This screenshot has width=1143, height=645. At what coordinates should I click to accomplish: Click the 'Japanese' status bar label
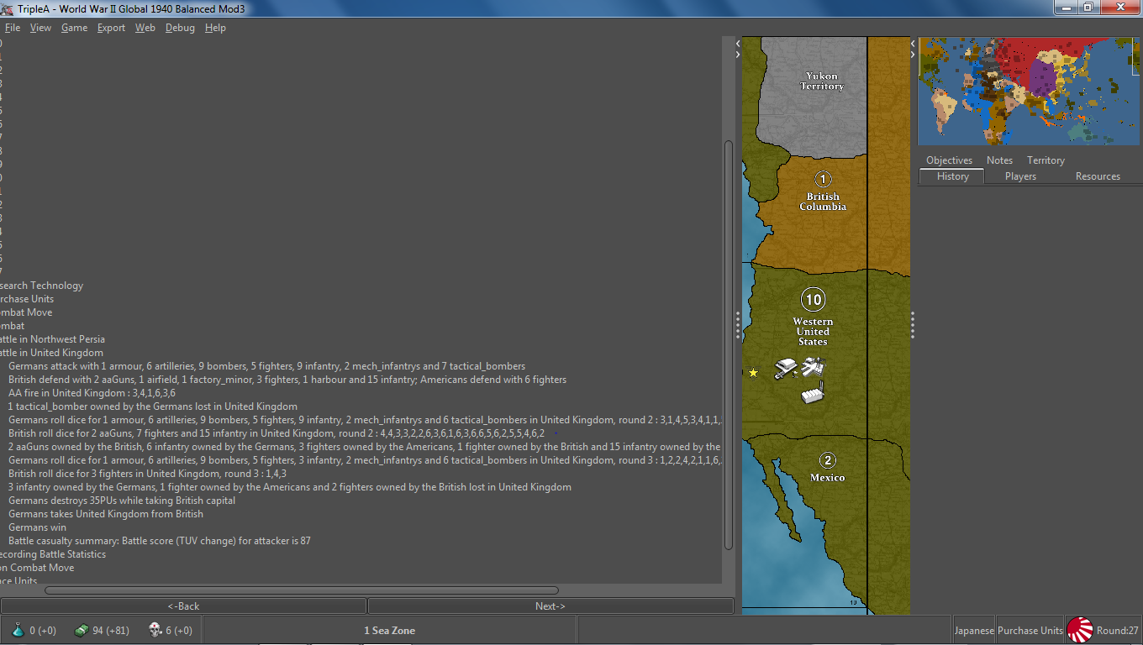click(x=974, y=631)
